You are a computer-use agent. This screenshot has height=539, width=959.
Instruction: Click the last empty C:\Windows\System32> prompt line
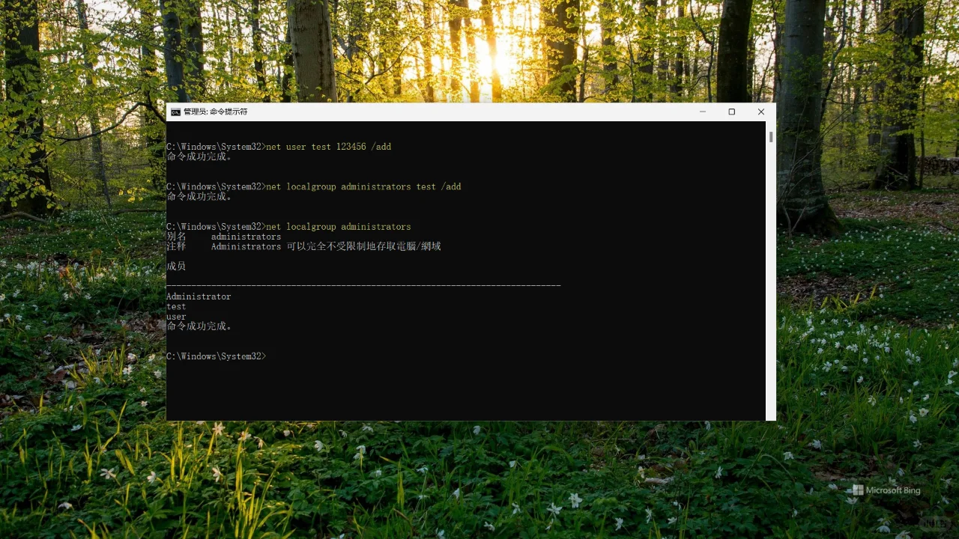pos(216,356)
